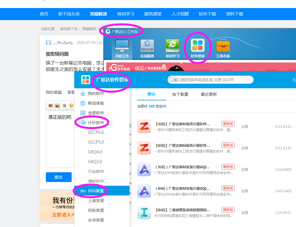The width and height of the screenshot is (296, 227).
Task: Select 土建算量 in sidebar list
Action: pyautogui.click(x=96, y=201)
